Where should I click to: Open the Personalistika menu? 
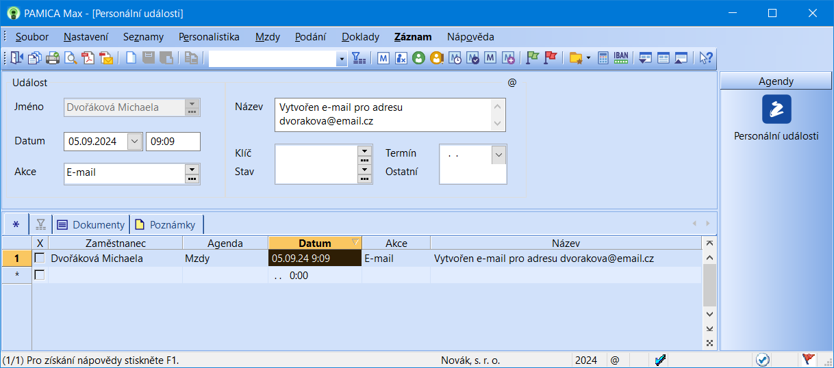pyautogui.click(x=209, y=37)
